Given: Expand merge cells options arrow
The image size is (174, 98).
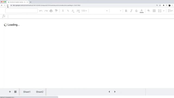Looking at the screenshot, I should (164, 11).
